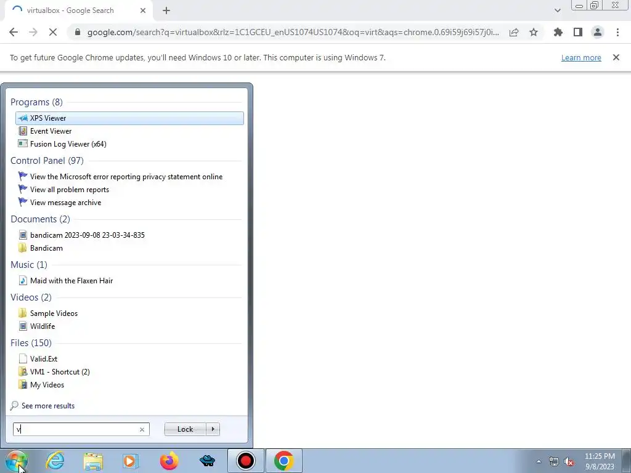Screen dimensions: 631x473
Task: Open bandicam 2023-09-08 23-03-34-835 video file
Action: click(88, 235)
